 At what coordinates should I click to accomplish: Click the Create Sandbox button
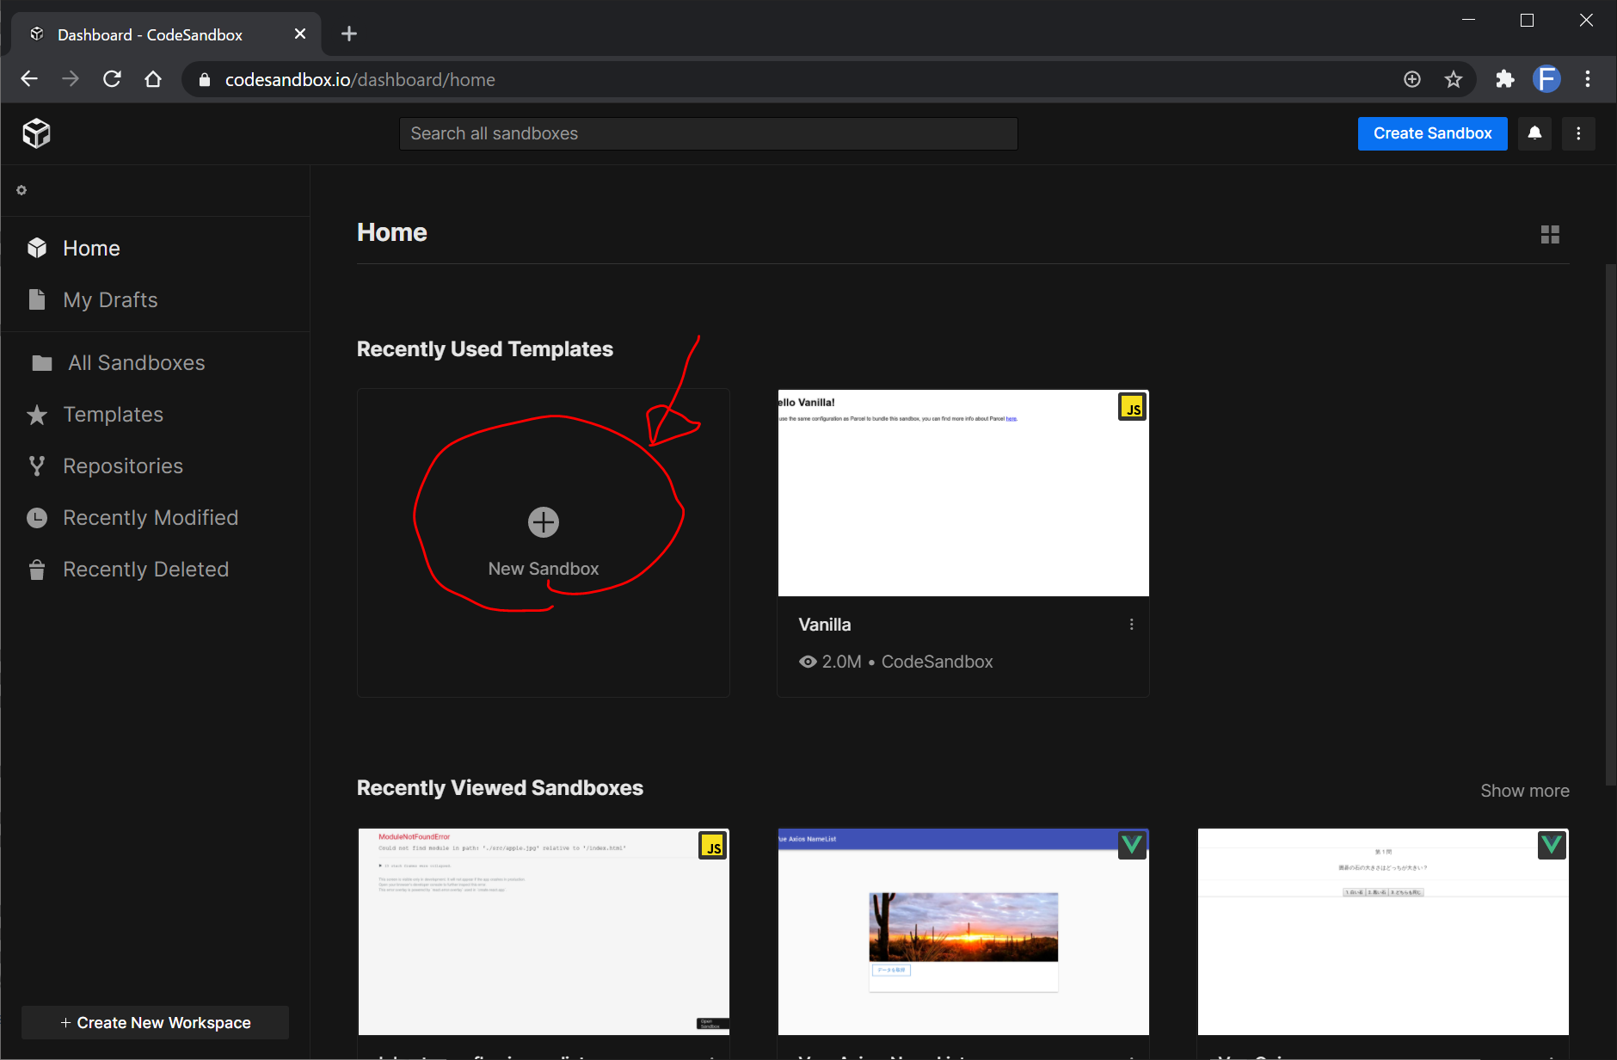click(1432, 133)
